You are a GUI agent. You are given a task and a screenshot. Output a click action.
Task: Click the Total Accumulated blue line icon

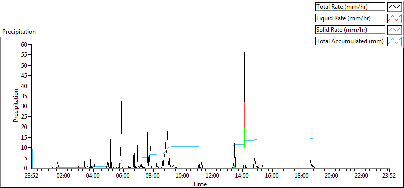tap(394, 41)
